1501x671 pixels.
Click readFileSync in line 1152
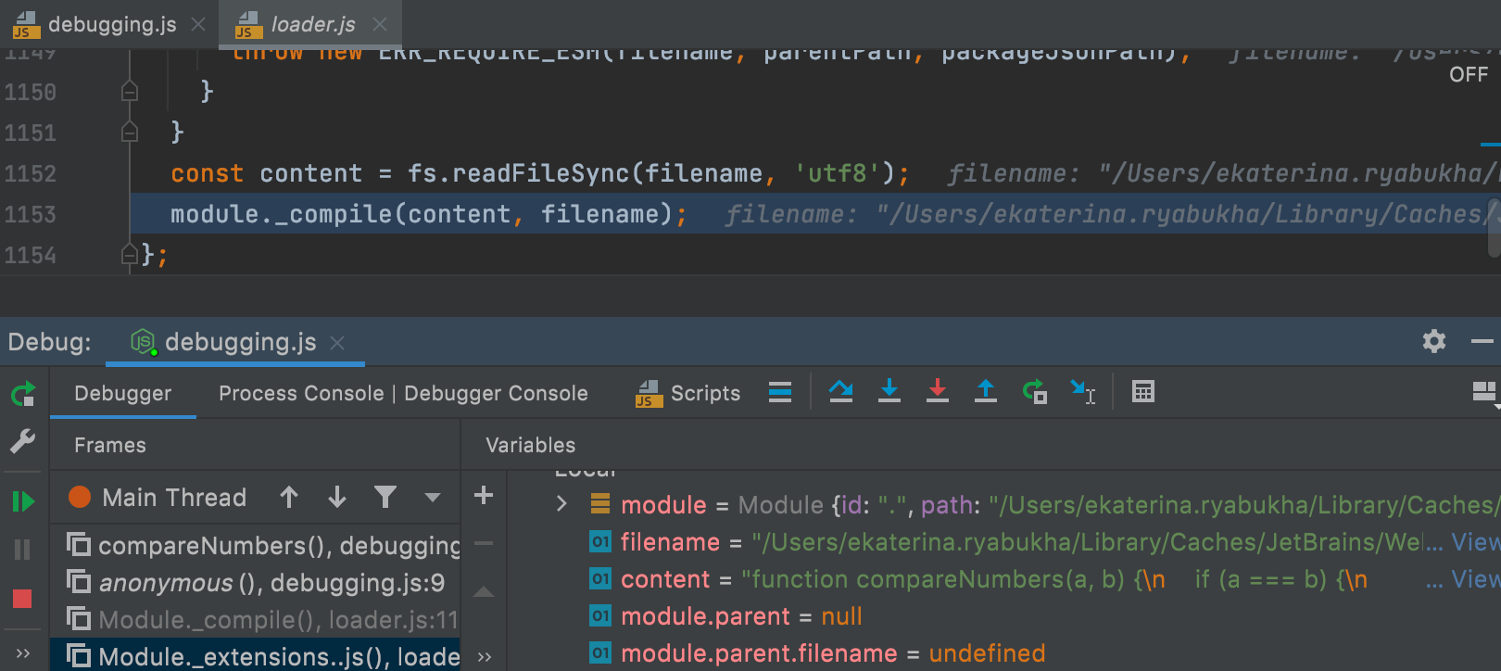(x=541, y=173)
